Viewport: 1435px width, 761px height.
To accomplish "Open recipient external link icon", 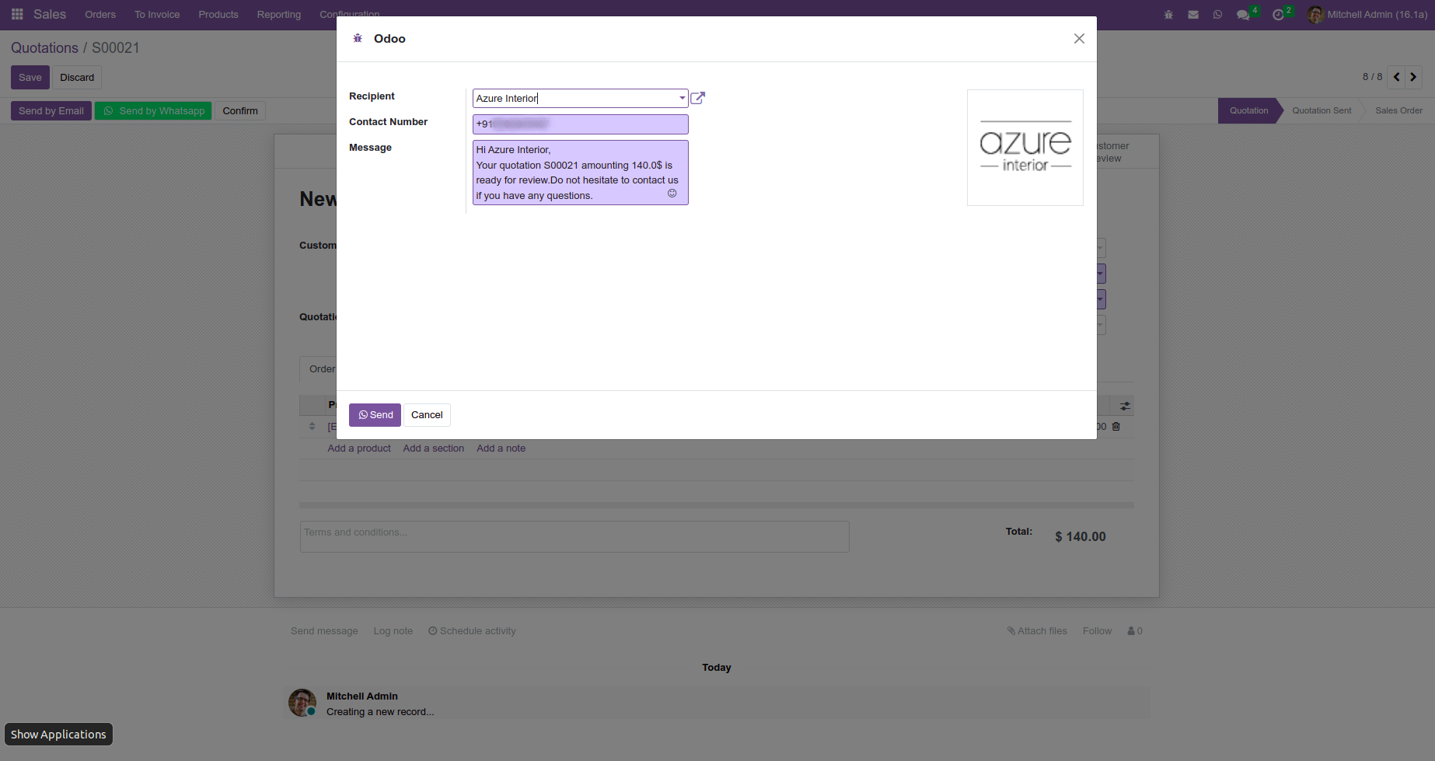I will click(x=697, y=98).
